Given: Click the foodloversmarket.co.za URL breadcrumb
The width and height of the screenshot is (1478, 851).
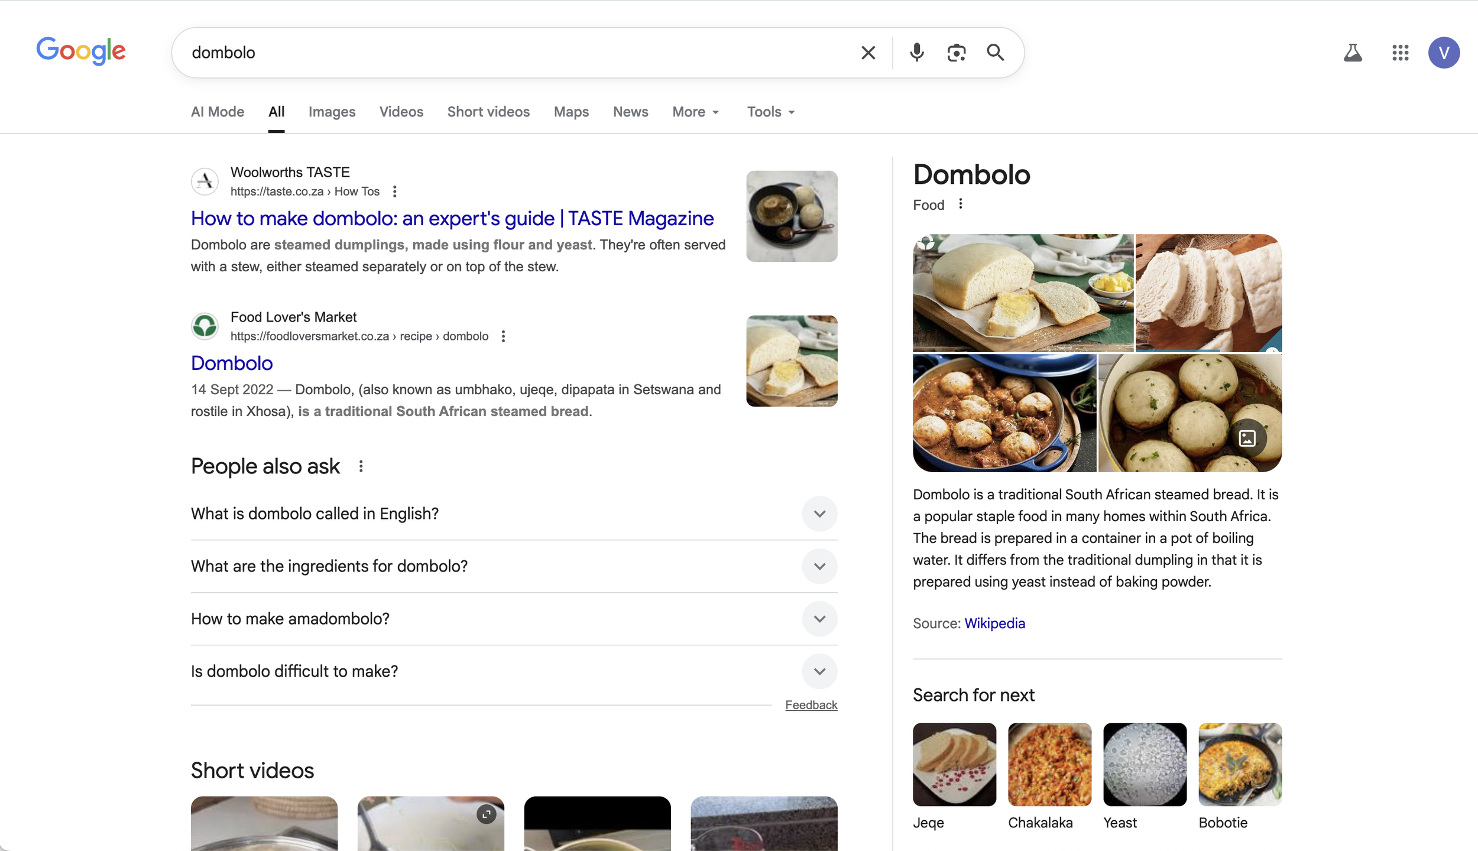Looking at the screenshot, I should (359, 336).
